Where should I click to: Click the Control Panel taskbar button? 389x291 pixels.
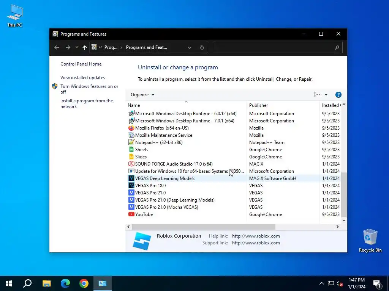(103, 283)
